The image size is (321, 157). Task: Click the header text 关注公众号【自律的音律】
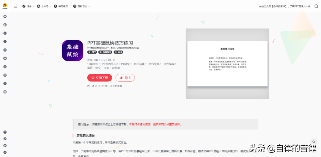[273, 6]
